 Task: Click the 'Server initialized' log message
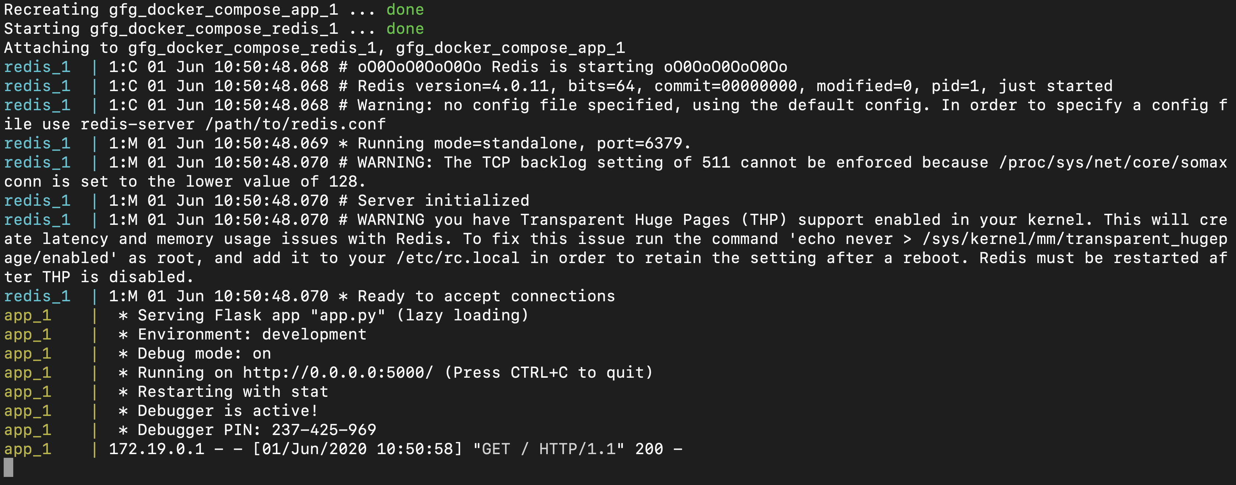pos(443,200)
